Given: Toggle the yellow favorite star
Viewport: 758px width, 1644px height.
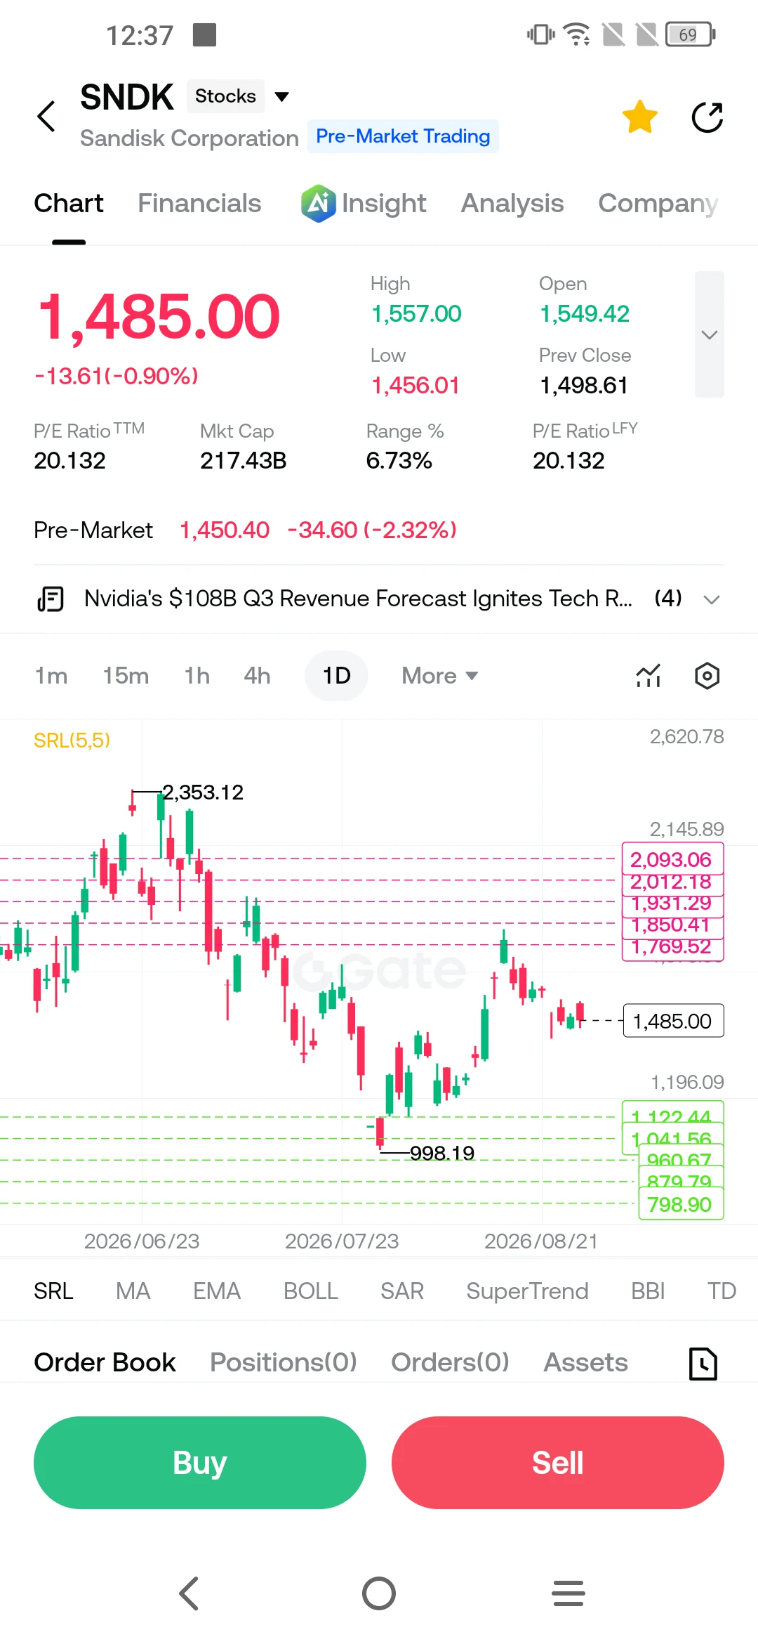Looking at the screenshot, I should 640,117.
